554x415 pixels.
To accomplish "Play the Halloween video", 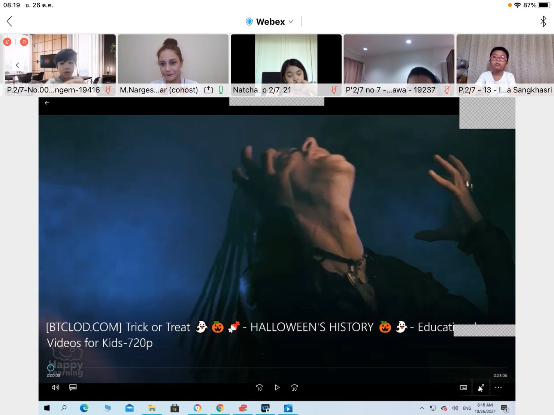I will (x=277, y=388).
